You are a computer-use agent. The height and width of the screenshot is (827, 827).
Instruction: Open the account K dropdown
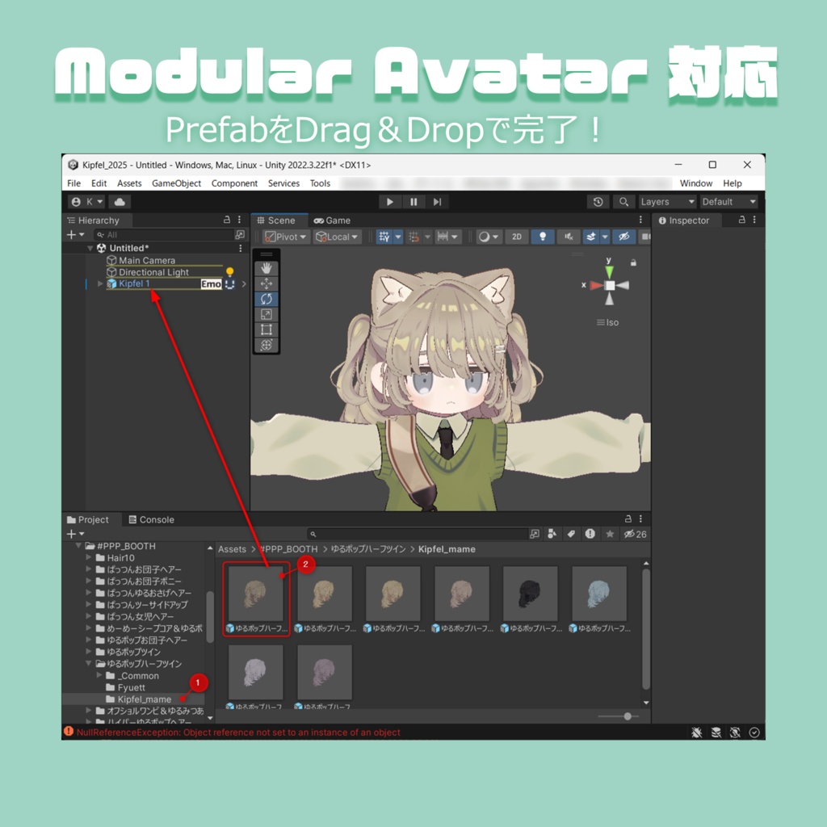pos(86,201)
